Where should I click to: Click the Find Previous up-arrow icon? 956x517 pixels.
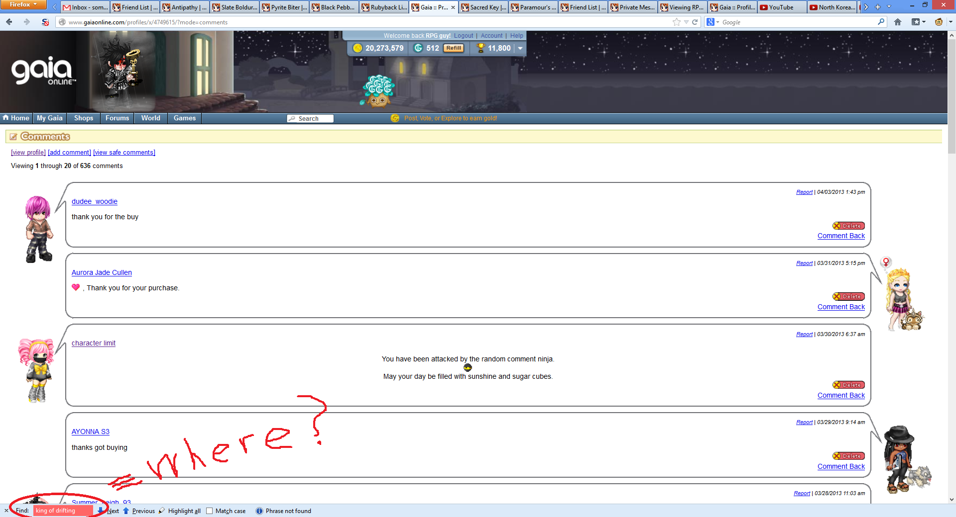[x=126, y=511]
